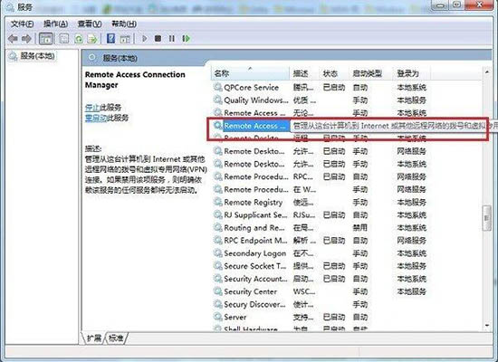Click the refresh toolbar icon
498x362 pixels.
tap(79, 39)
